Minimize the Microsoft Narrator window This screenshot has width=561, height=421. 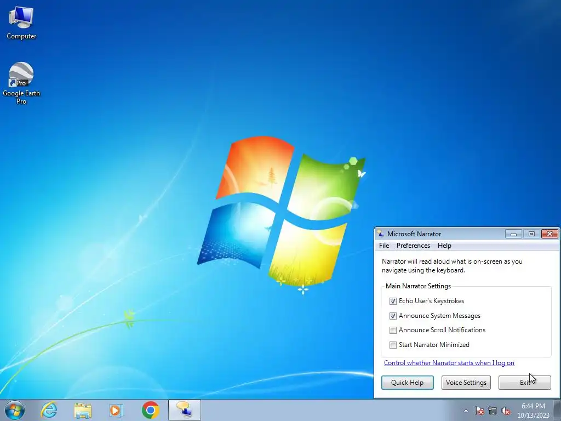[x=513, y=234]
